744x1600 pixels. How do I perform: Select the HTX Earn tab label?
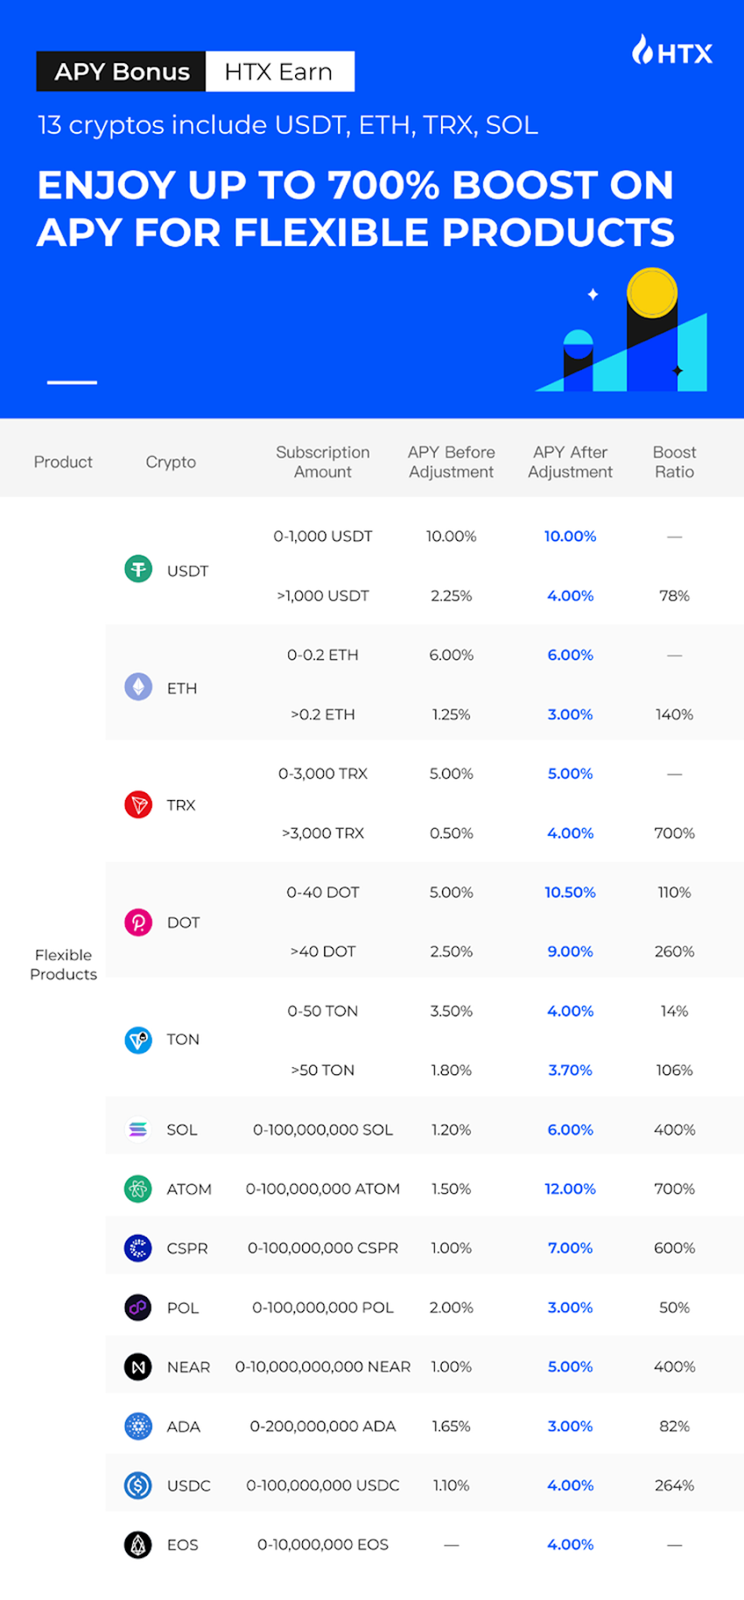tap(278, 72)
